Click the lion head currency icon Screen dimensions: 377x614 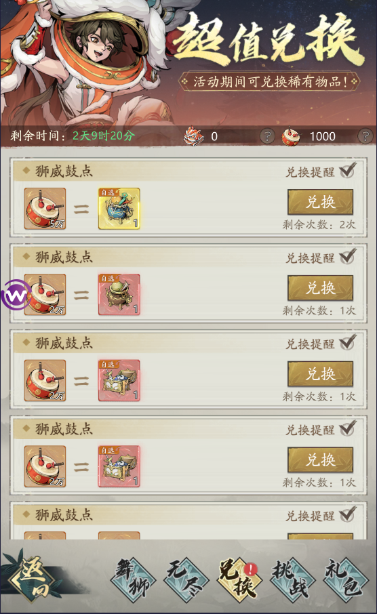(194, 136)
